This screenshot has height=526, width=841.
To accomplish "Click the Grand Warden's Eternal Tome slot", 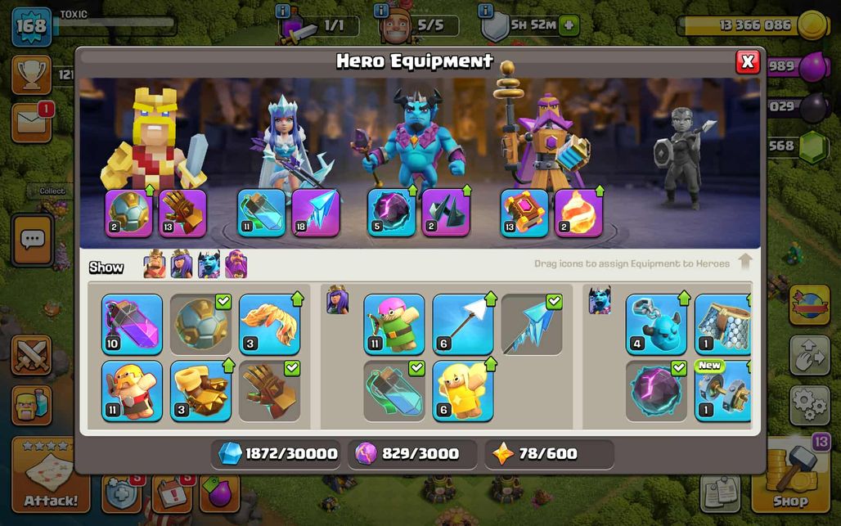I will (524, 213).
